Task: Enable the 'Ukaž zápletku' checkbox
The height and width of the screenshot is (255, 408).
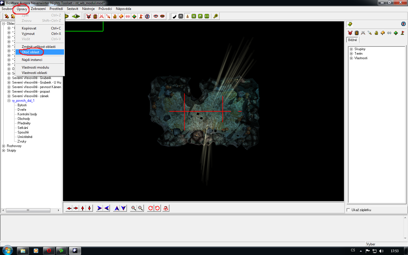Action: 348,210
